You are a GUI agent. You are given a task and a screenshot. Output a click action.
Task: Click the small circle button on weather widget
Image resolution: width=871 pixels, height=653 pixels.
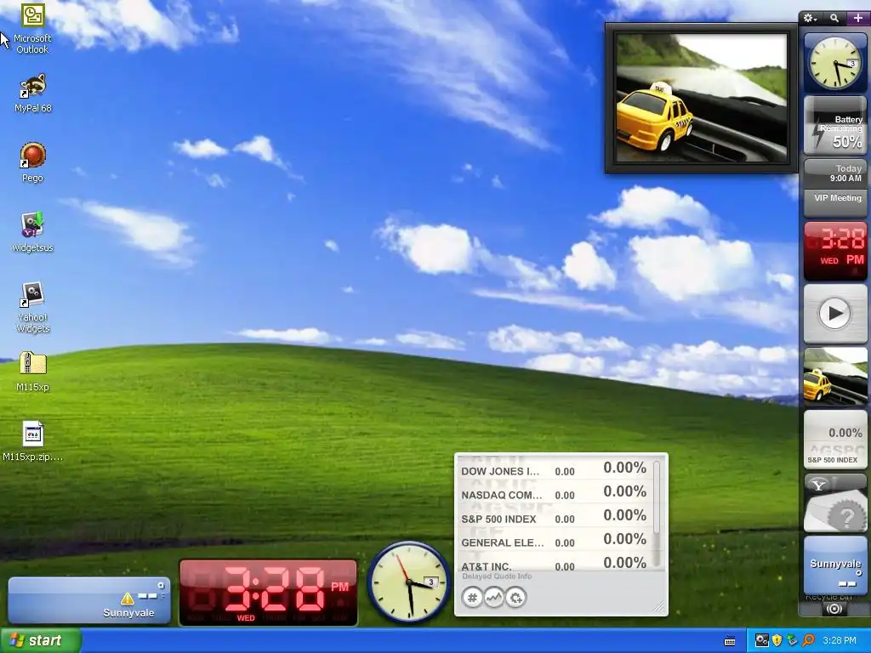(x=161, y=585)
